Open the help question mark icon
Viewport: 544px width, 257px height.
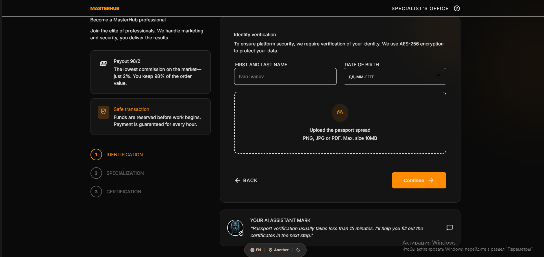tap(457, 8)
